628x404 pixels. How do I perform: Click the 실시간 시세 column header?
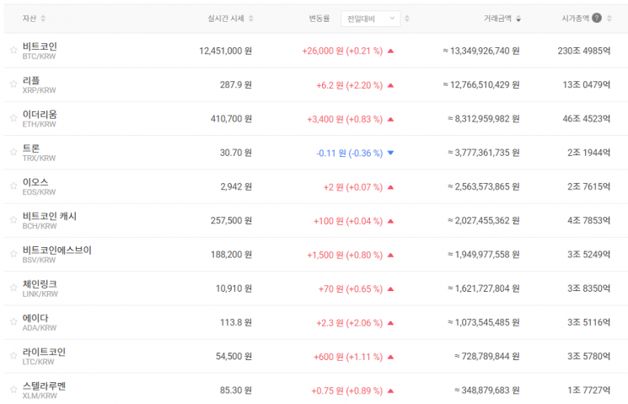[x=226, y=19]
